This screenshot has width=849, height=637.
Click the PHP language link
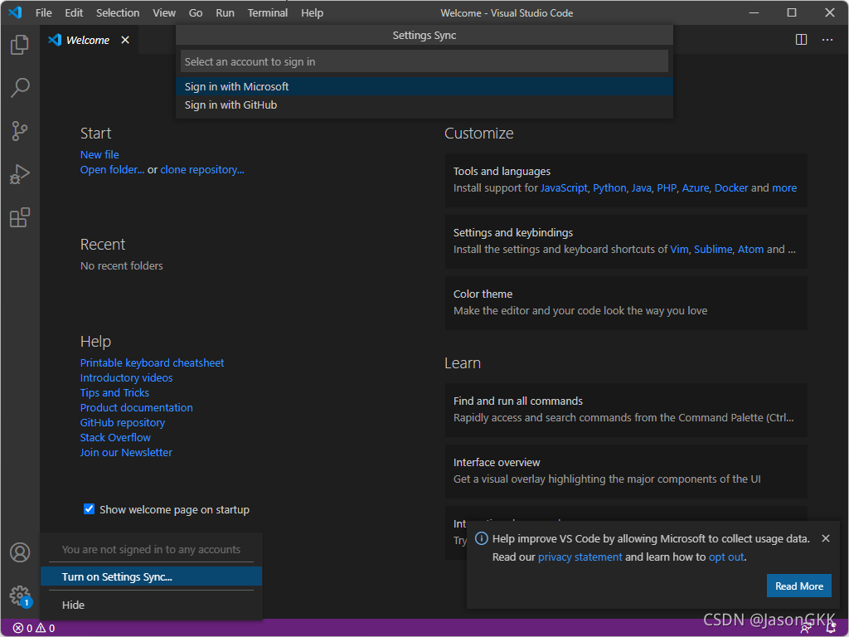pos(667,188)
